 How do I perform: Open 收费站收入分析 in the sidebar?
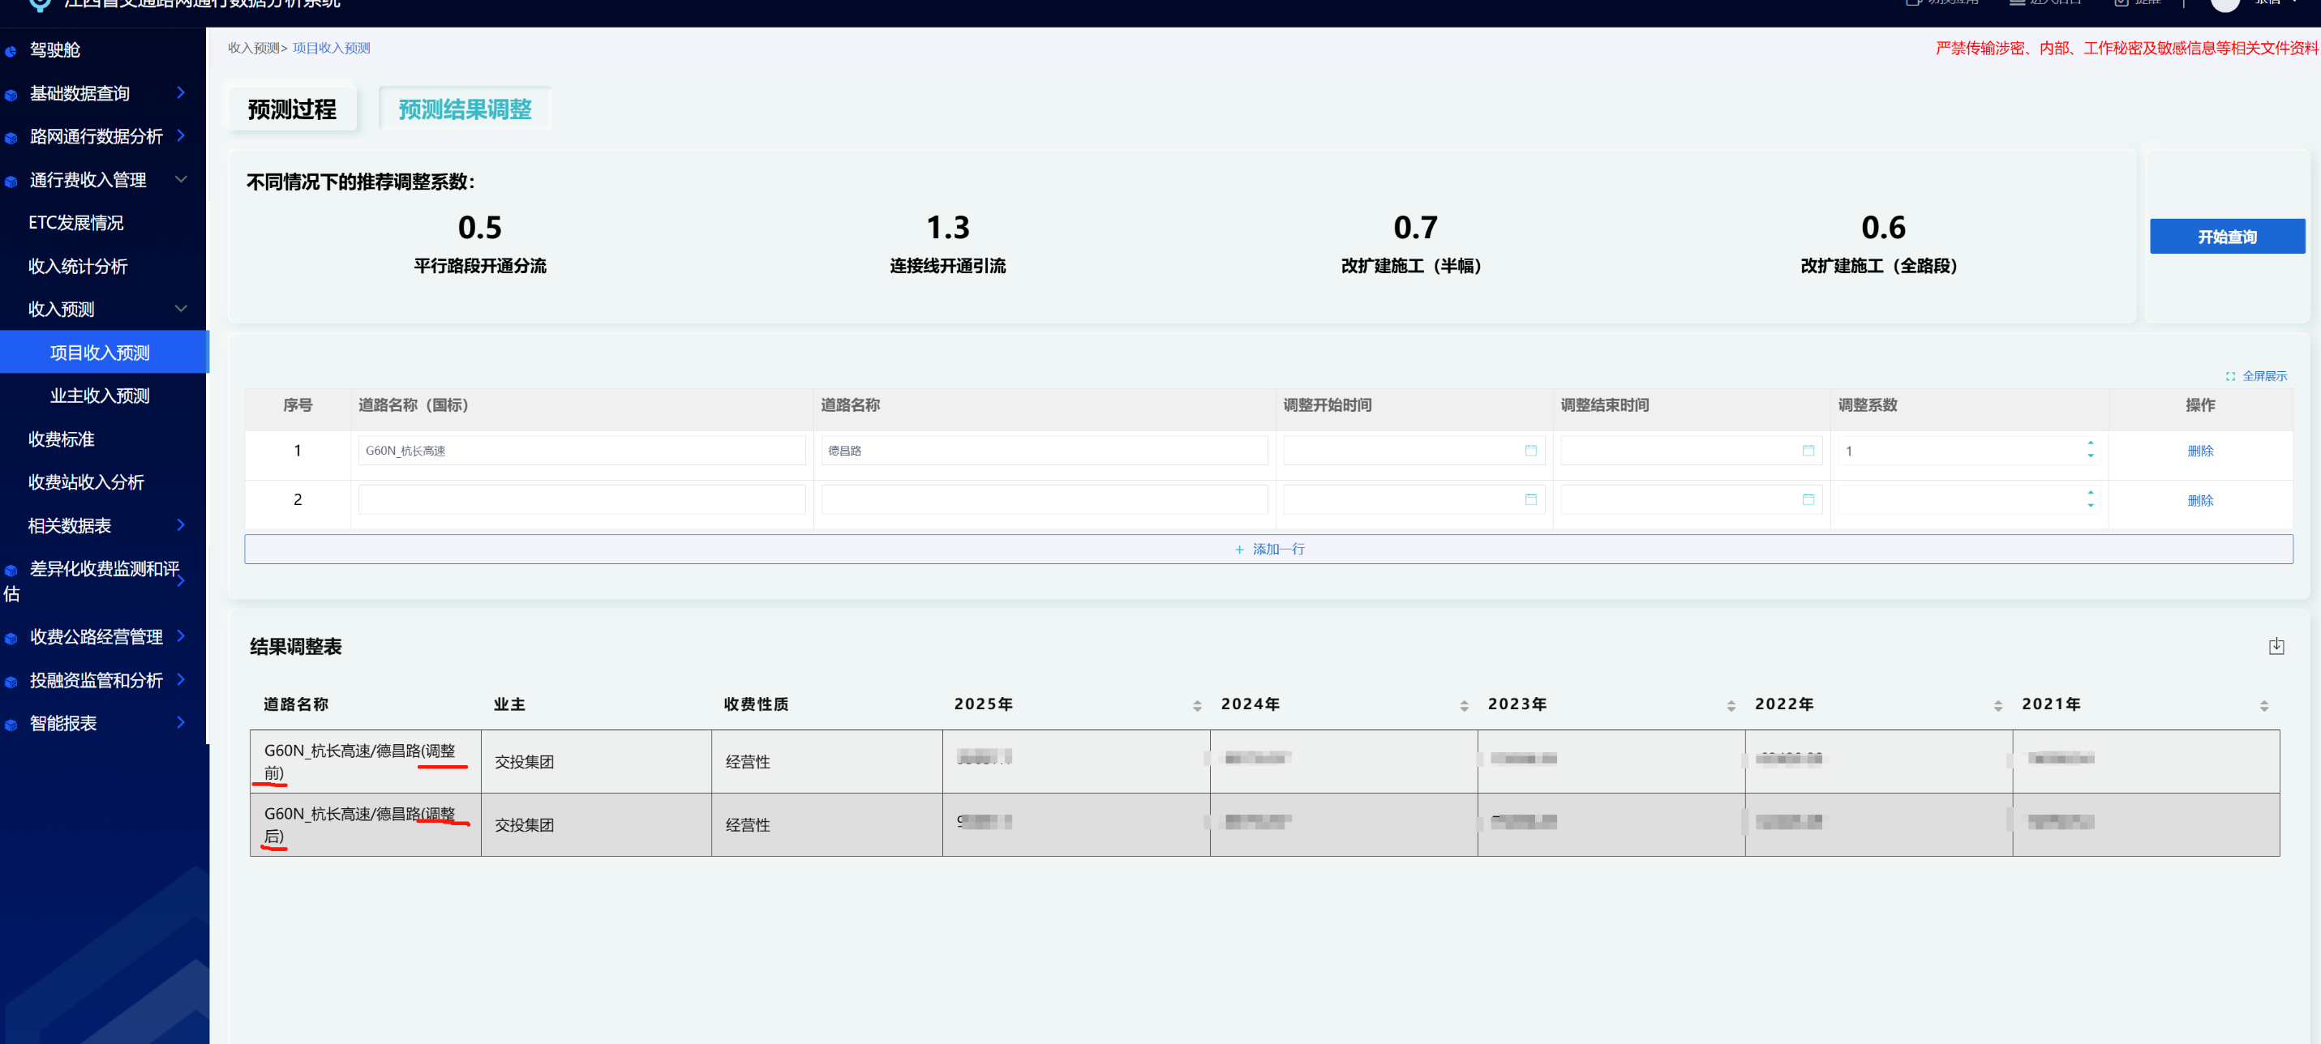(86, 482)
